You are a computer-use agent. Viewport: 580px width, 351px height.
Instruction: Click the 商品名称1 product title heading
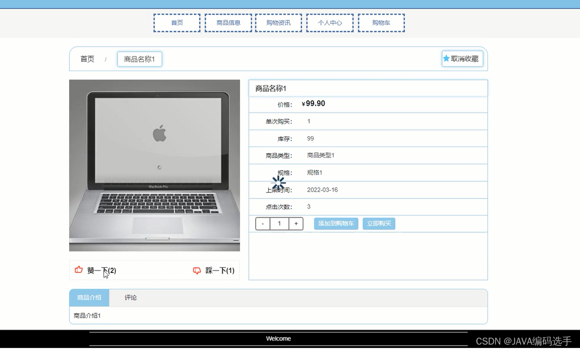coord(271,88)
